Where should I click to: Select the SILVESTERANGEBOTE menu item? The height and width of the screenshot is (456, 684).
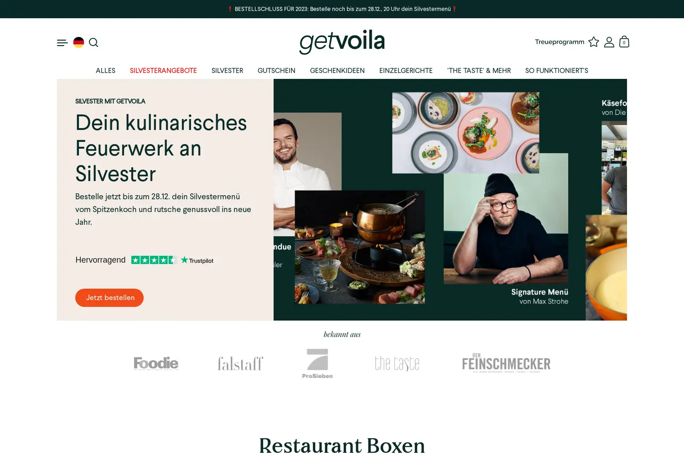click(x=163, y=71)
